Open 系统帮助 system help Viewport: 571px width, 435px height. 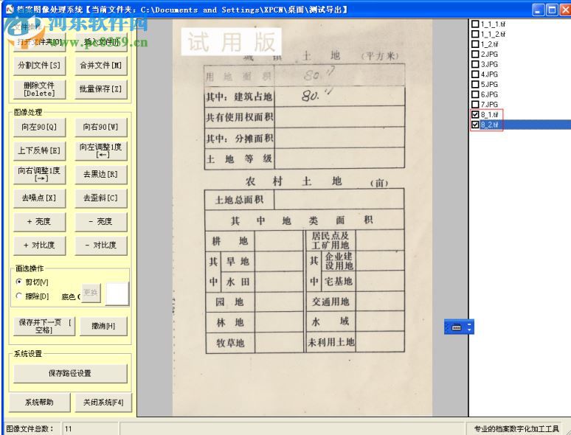pyautogui.click(x=39, y=403)
